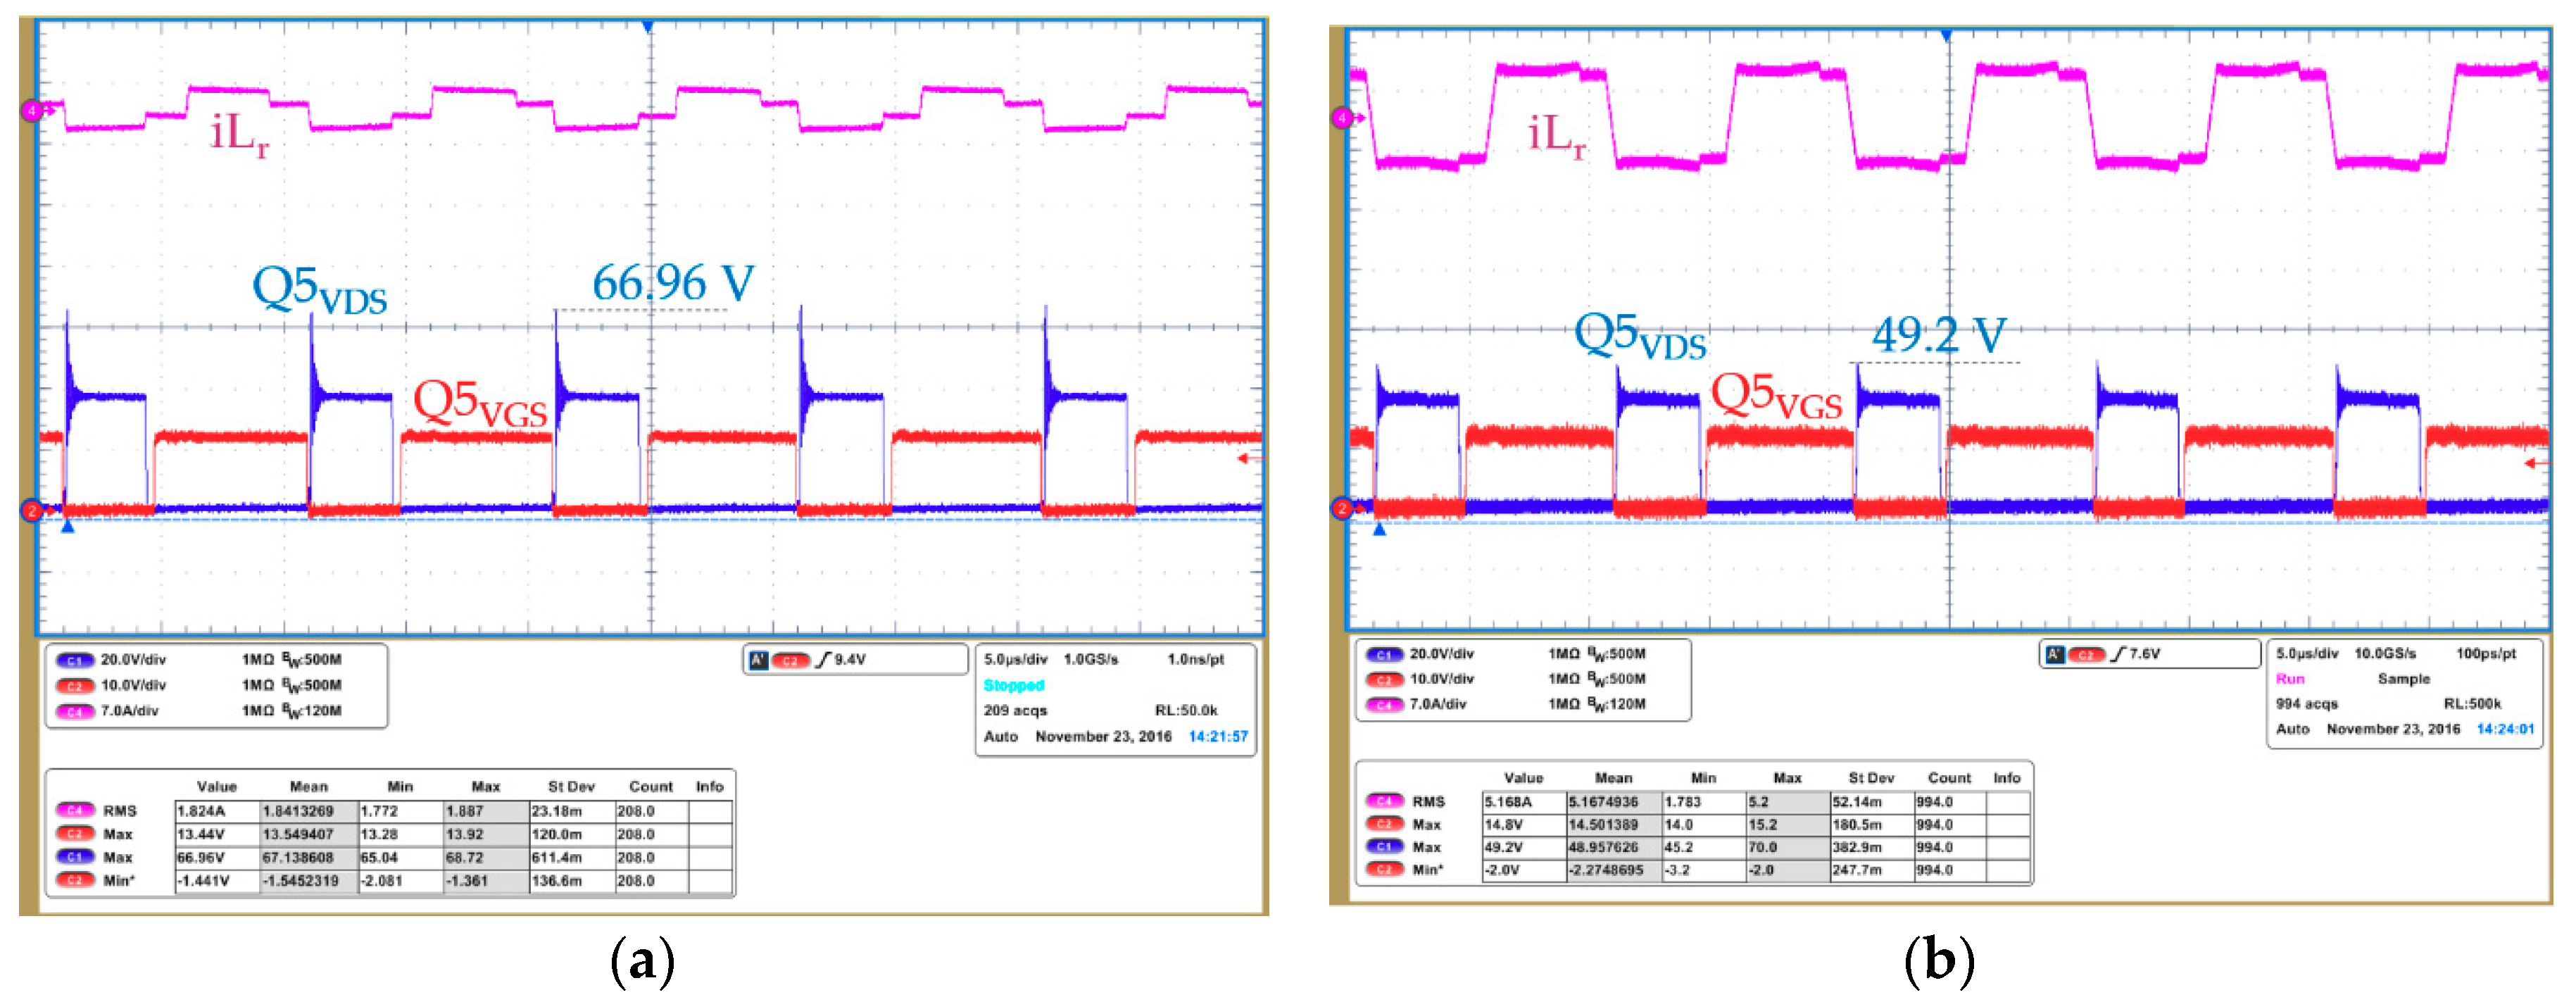Click the cyan Stopped status text in scope (a)
The image size is (2576, 1002).
[1013, 685]
